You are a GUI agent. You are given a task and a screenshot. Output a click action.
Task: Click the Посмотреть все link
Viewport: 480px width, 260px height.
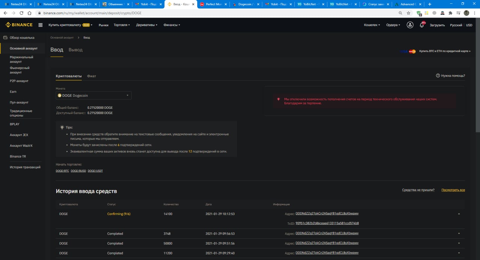coord(453,190)
